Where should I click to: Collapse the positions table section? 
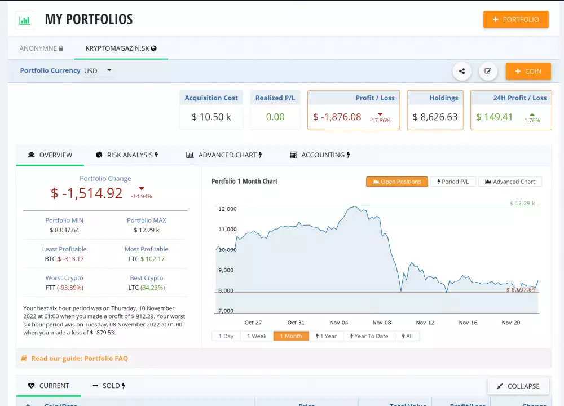click(x=518, y=386)
